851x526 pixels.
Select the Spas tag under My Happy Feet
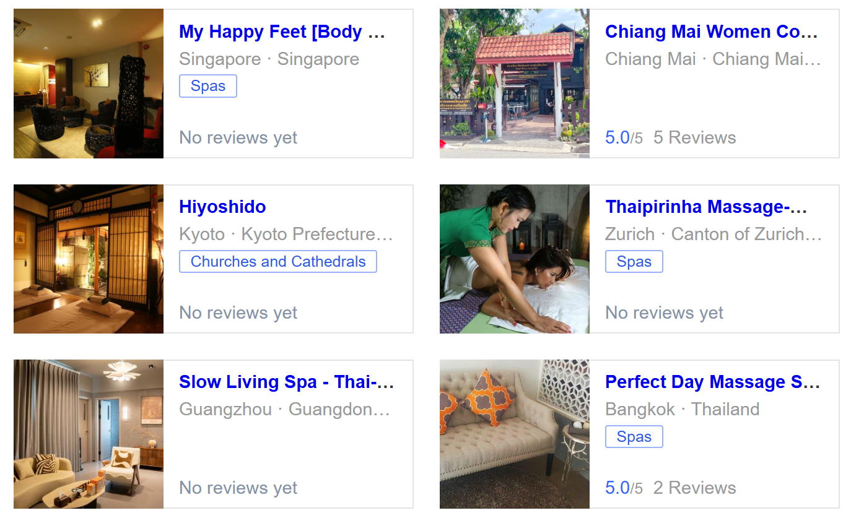point(208,86)
